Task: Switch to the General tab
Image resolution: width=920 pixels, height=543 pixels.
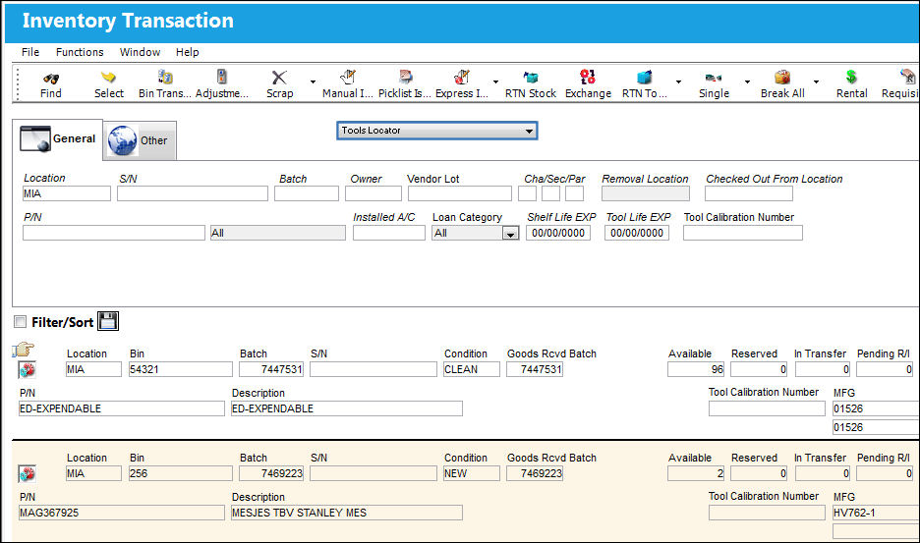Action: [57, 139]
